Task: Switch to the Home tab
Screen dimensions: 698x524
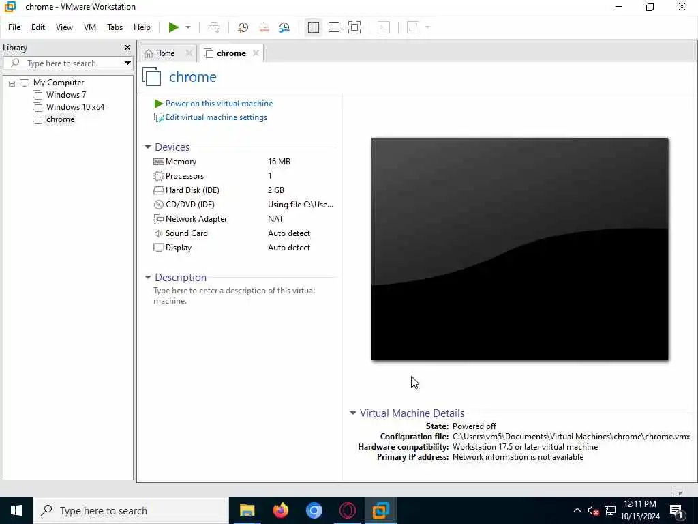Action: pyautogui.click(x=165, y=53)
